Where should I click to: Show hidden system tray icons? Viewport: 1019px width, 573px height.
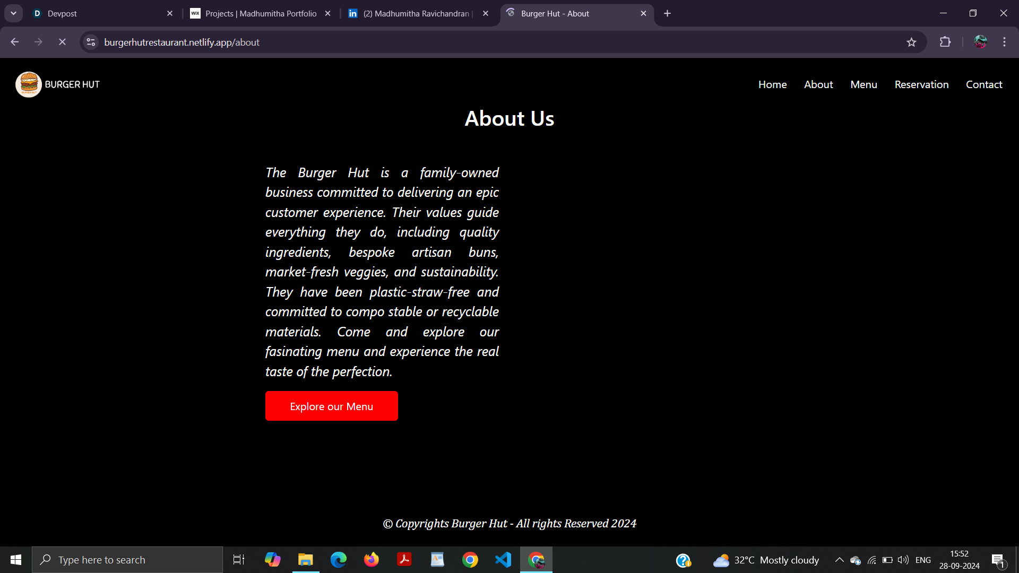pos(839,560)
